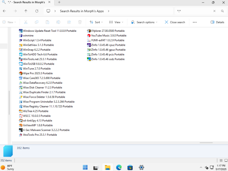Click the XYplorer 27.00.0500 Portable icon
The height and width of the screenshot is (171, 228).
[89, 31]
